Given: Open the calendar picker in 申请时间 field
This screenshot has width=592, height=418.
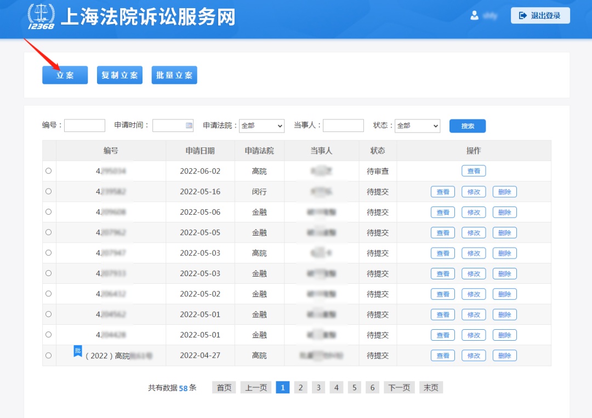Looking at the screenshot, I should tap(189, 125).
